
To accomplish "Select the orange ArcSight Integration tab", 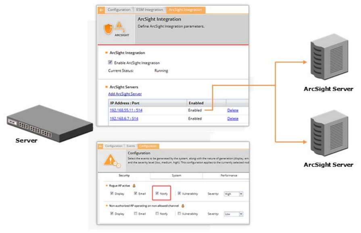I will point(185,10).
